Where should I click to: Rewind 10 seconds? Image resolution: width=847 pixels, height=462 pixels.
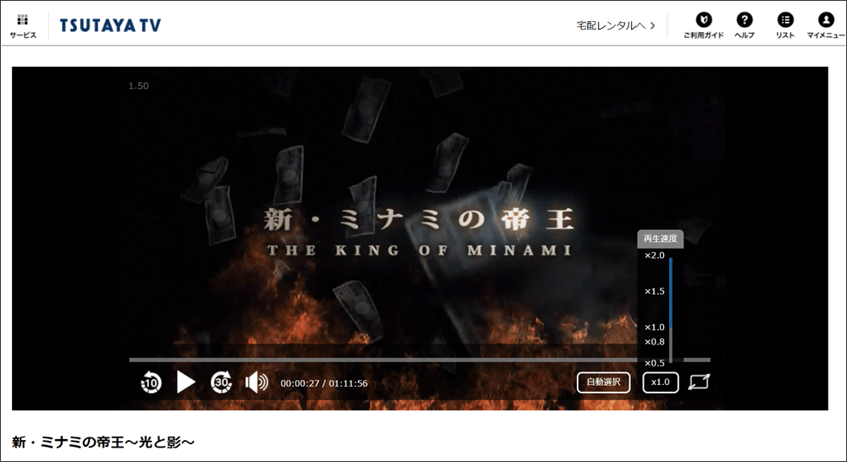pos(151,382)
